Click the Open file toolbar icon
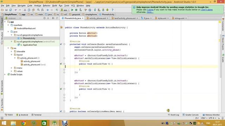The height and width of the screenshot is (126, 225). click(x=2, y=10)
